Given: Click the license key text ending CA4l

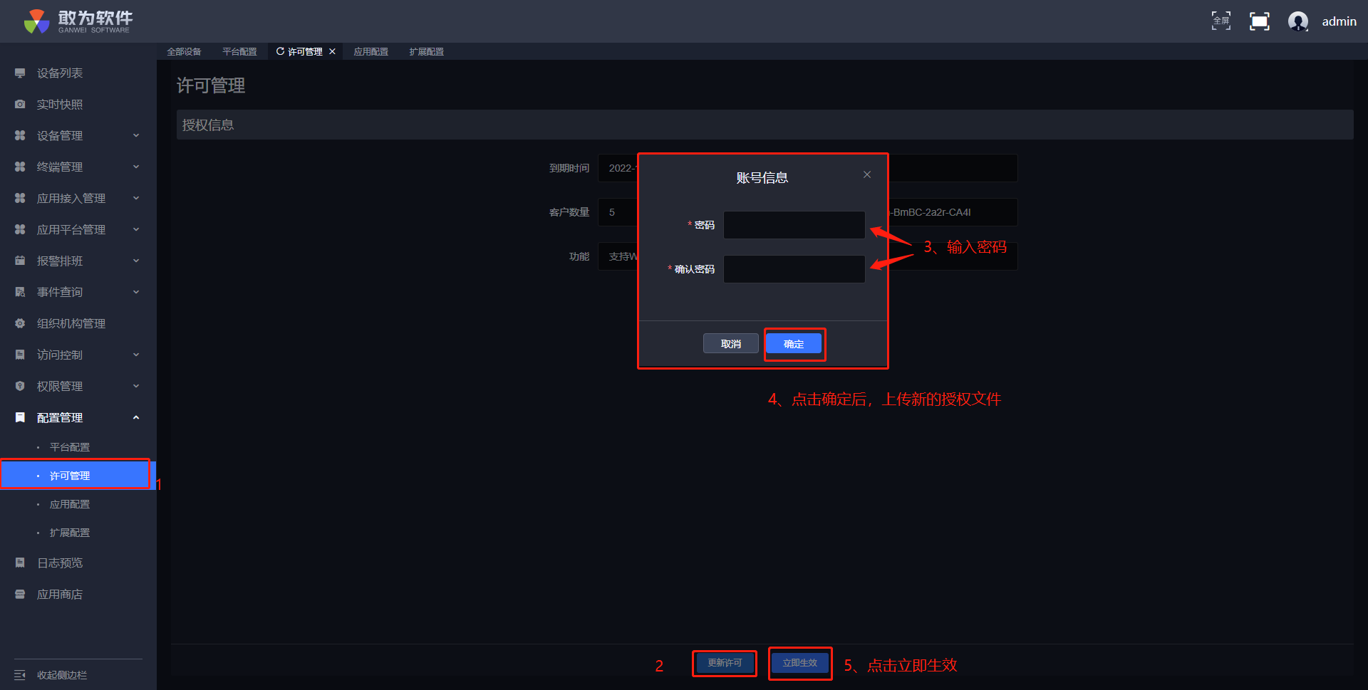Looking at the screenshot, I should point(931,212).
